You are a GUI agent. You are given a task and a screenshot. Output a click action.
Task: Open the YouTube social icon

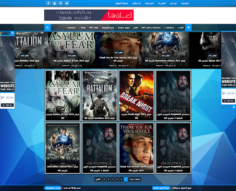click(55, 3)
